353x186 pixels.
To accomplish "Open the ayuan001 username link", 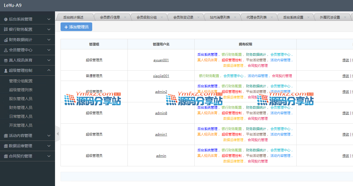I will tap(161, 60).
